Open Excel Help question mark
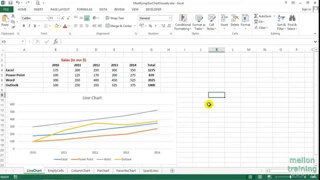 (285, 3)
